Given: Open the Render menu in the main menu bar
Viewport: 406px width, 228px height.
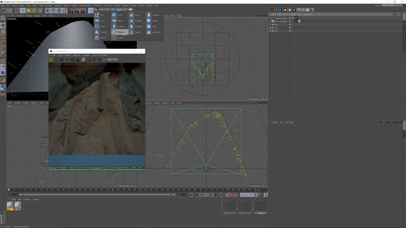Looking at the screenshot, I should [x=67, y=6].
